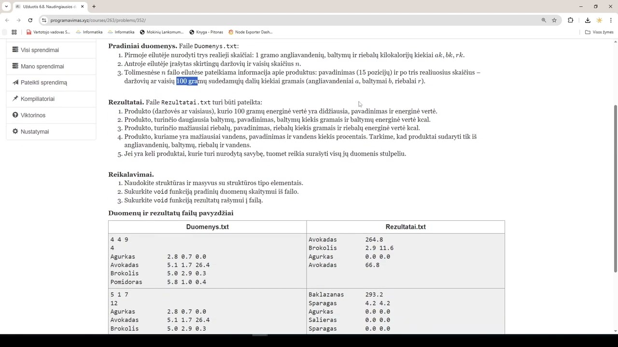Click result row "Sparagas 4.2 4.2"

[x=350, y=303]
